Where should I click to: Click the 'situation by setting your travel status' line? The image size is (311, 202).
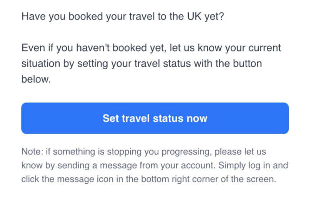click(x=142, y=64)
